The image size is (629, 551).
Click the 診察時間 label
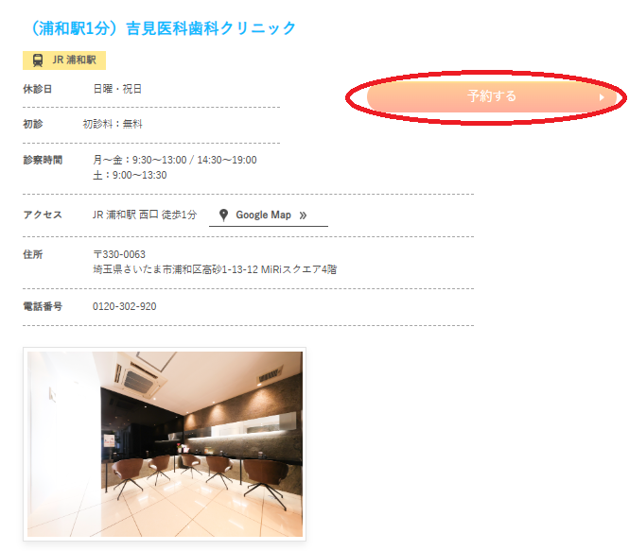43,161
